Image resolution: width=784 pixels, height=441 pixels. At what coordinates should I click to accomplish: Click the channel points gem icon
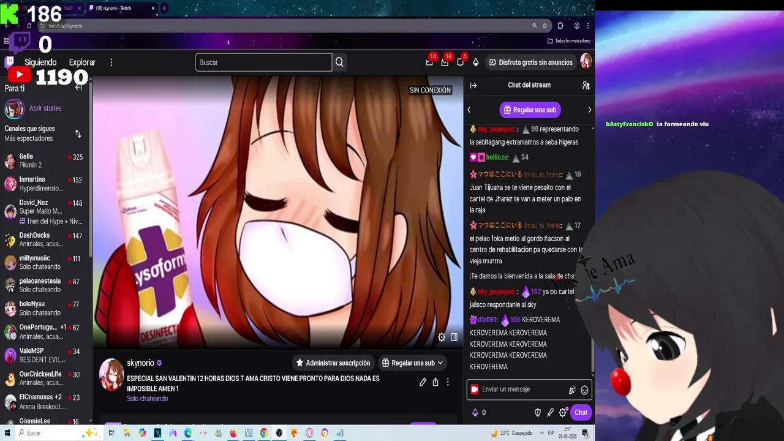[x=475, y=413]
